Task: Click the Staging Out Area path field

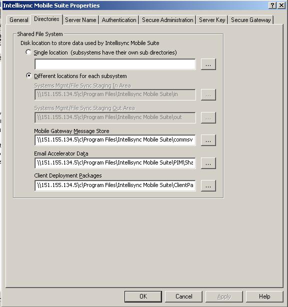Action: click(115, 117)
